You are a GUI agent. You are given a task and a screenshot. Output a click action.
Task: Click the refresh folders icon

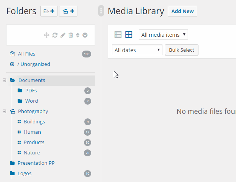click(55, 35)
